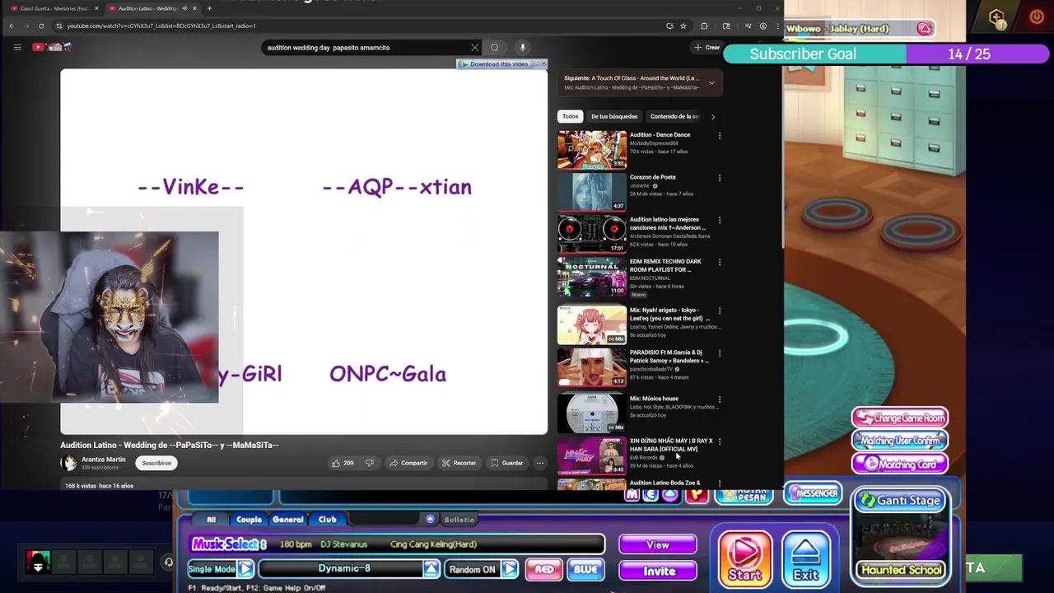Open options for Mix: Música house

pos(720,399)
